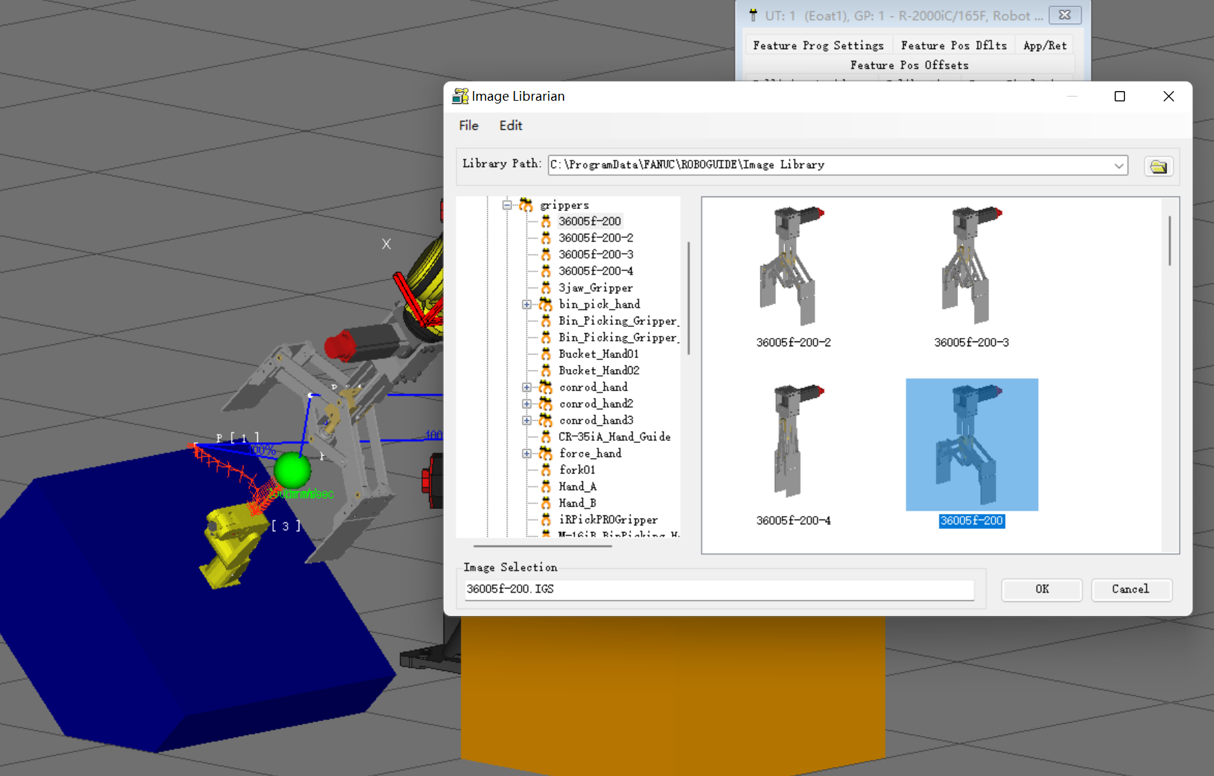1214x776 pixels.
Task: Click the conrod_hand3 folder icon
Action: pyautogui.click(x=546, y=420)
